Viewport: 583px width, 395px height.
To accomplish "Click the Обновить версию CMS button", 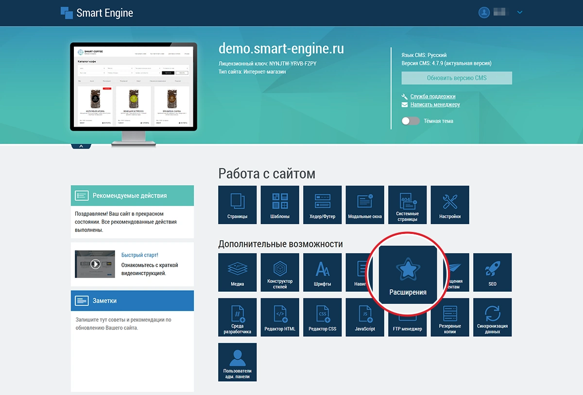I will (x=457, y=78).
